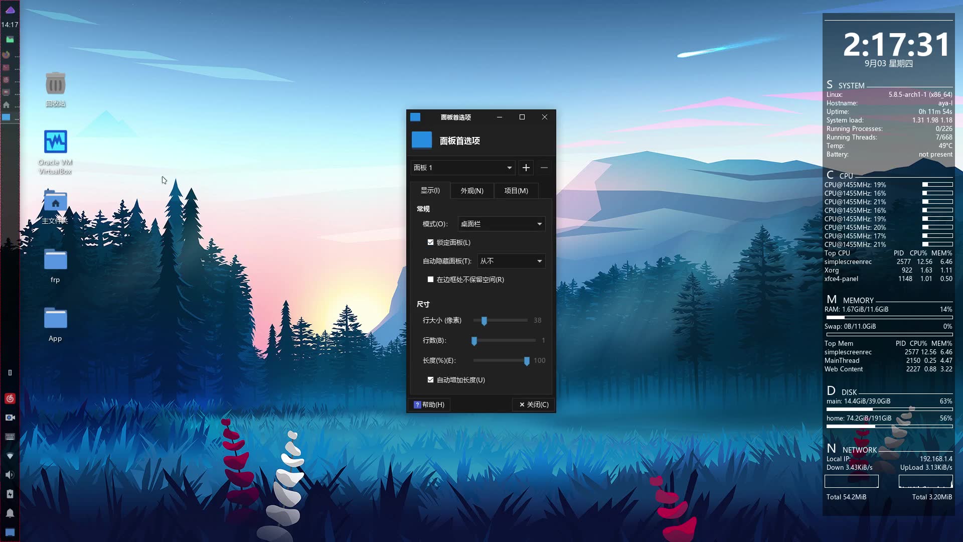Click the sound/volume icon in dock
Screen dimensions: 963x542
(9, 475)
